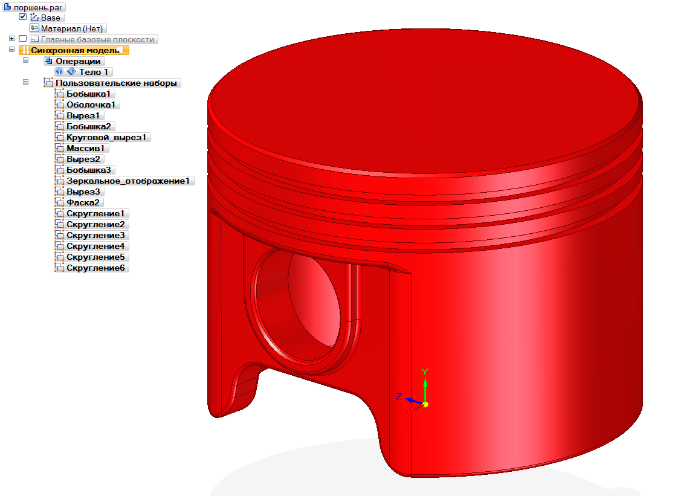This screenshot has width=698, height=496.
Task: Select the flat top face of the piston
Action: [x=425, y=101]
